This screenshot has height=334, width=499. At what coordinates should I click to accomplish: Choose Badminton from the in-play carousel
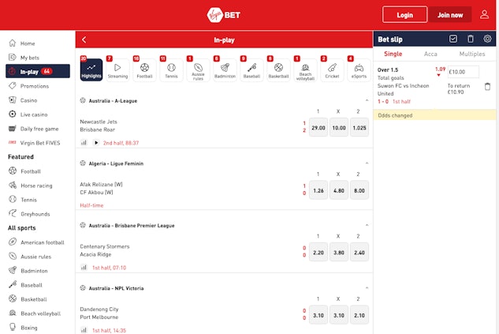tap(225, 70)
